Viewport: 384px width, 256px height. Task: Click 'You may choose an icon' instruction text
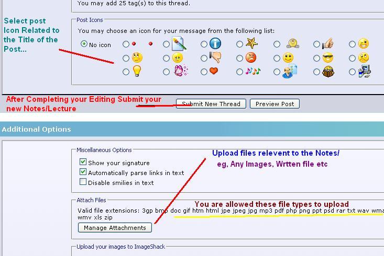pos(176,31)
